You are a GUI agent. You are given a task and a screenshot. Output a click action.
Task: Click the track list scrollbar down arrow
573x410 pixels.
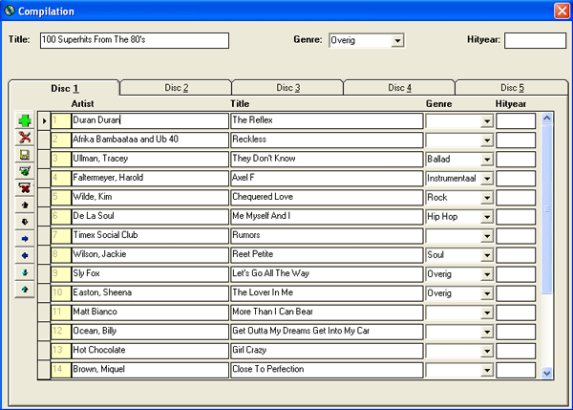547,373
